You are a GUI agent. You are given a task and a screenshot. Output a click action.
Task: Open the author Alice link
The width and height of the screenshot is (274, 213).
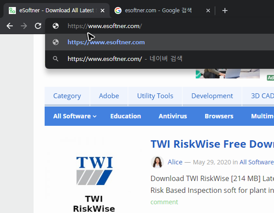coord(175,162)
